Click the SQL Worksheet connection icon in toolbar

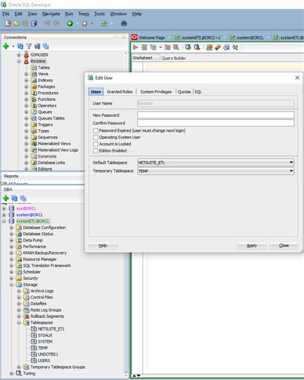click(105, 23)
